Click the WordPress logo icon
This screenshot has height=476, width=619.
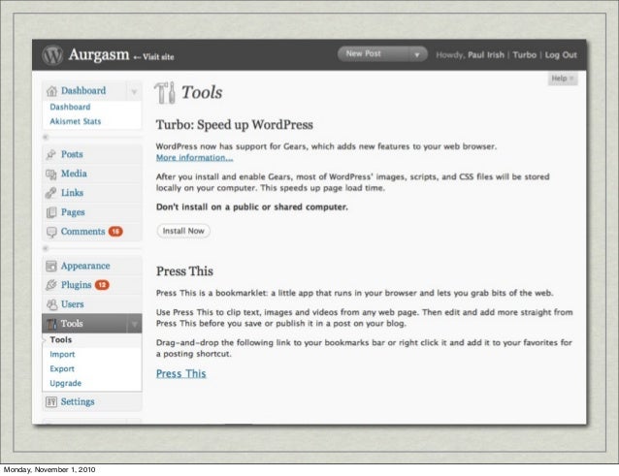point(52,55)
